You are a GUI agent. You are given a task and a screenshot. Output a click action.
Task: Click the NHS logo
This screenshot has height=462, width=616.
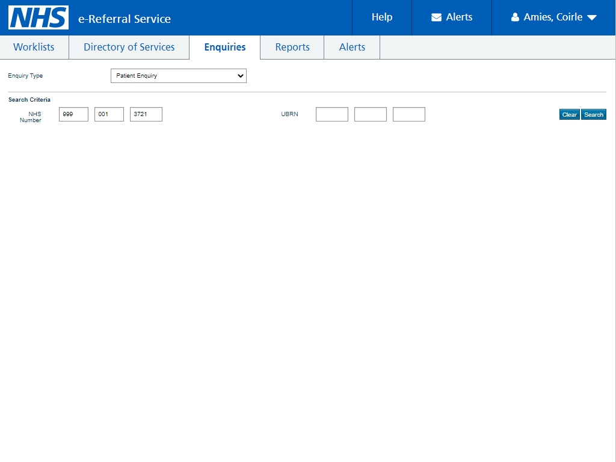tap(38, 17)
